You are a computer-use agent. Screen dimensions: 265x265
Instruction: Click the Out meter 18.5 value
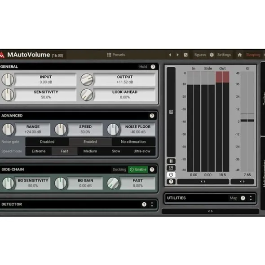[222, 175]
